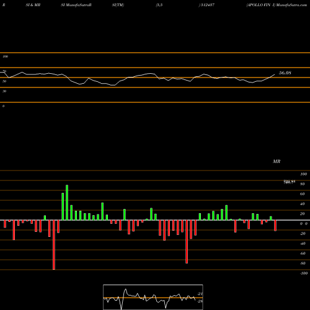
Task: Select the tallest green histogram bar
Action: coord(67,203)
